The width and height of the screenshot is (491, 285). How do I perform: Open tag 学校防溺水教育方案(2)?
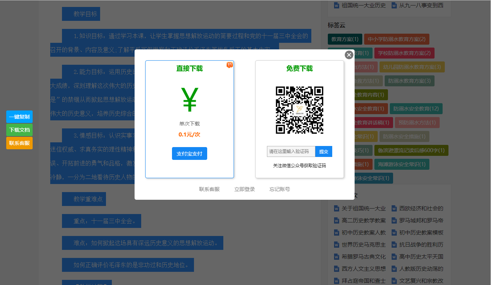(404, 53)
